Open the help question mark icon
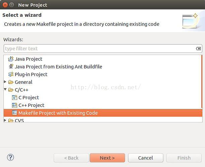Screen dimensions: 205x167 click(x=10, y=157)
